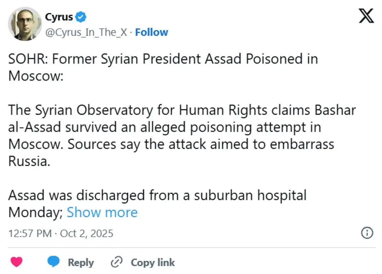
Task: Follow the Cyrus account
Action: click(x=152, y=32)
